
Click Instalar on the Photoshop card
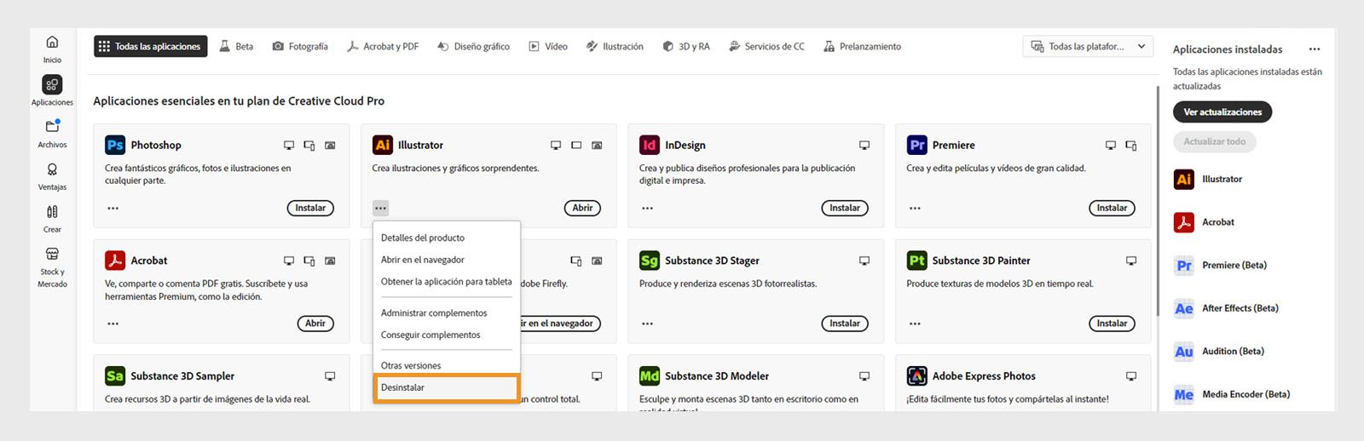click(x=310, y=208)
